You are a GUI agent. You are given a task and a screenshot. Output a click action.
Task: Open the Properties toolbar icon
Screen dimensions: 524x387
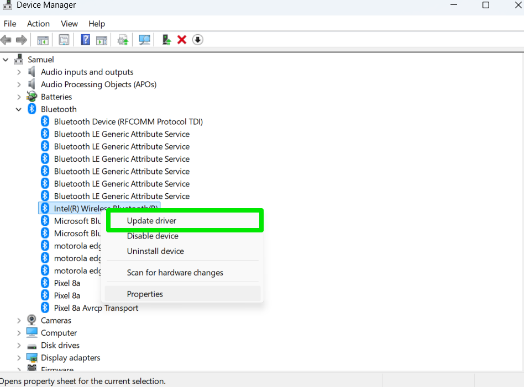point(64,40)
